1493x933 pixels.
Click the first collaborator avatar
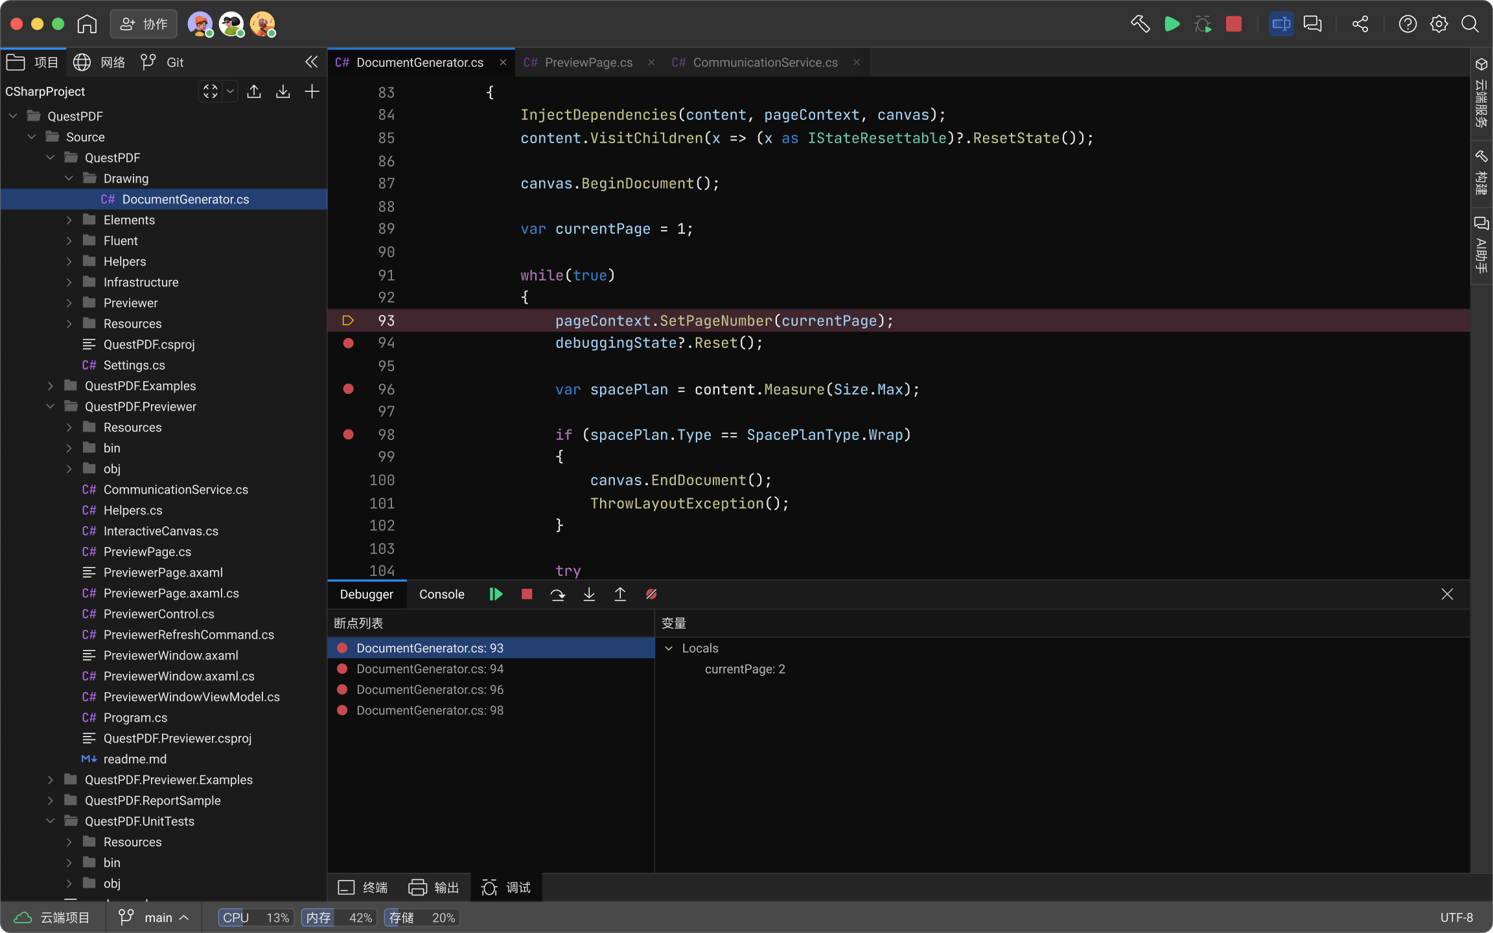click(200, 24)
